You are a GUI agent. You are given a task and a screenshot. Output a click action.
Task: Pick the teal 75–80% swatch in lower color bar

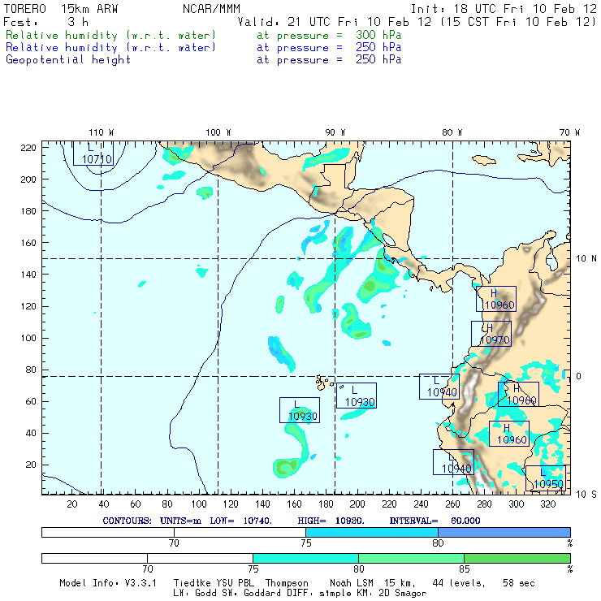[305, 559]
